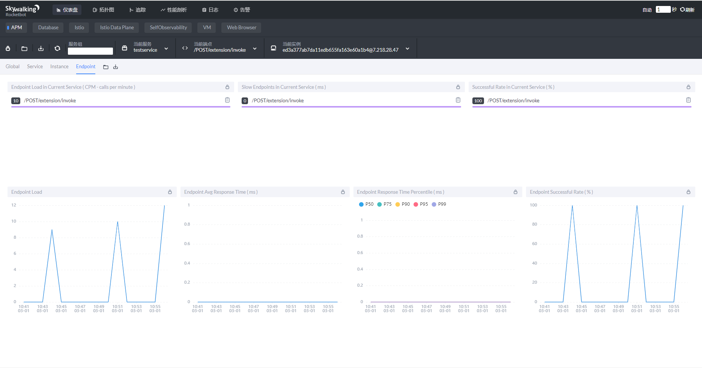Toggle P99 legend series visibility
This screenshot has height=368, width=702.
pyautogui.click(x=439, y=204)
